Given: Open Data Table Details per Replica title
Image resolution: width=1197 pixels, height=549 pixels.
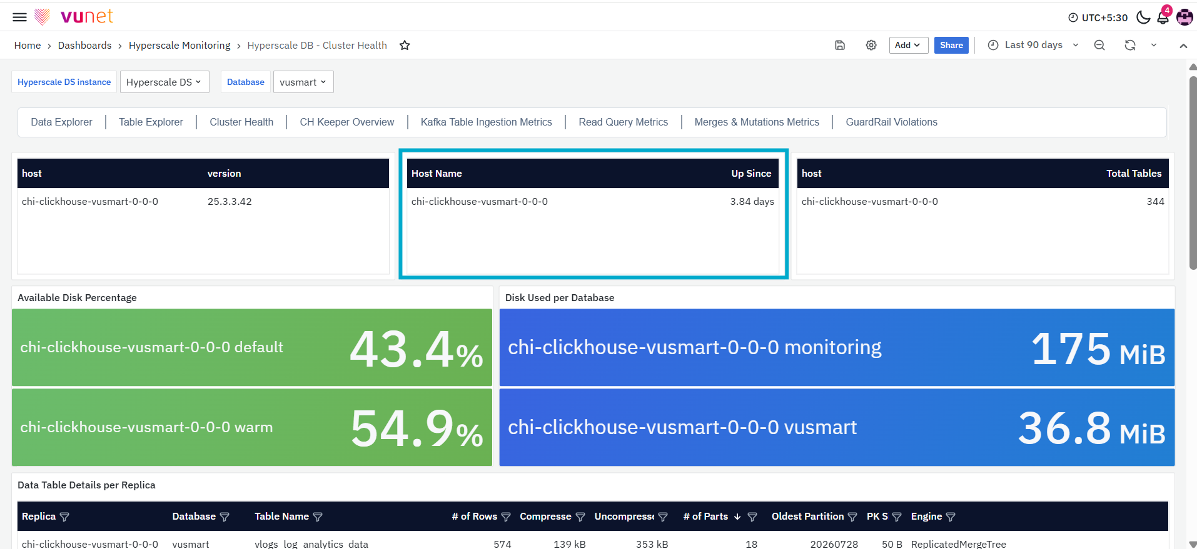Looking at the screenshot, I should tap(86, 485).
